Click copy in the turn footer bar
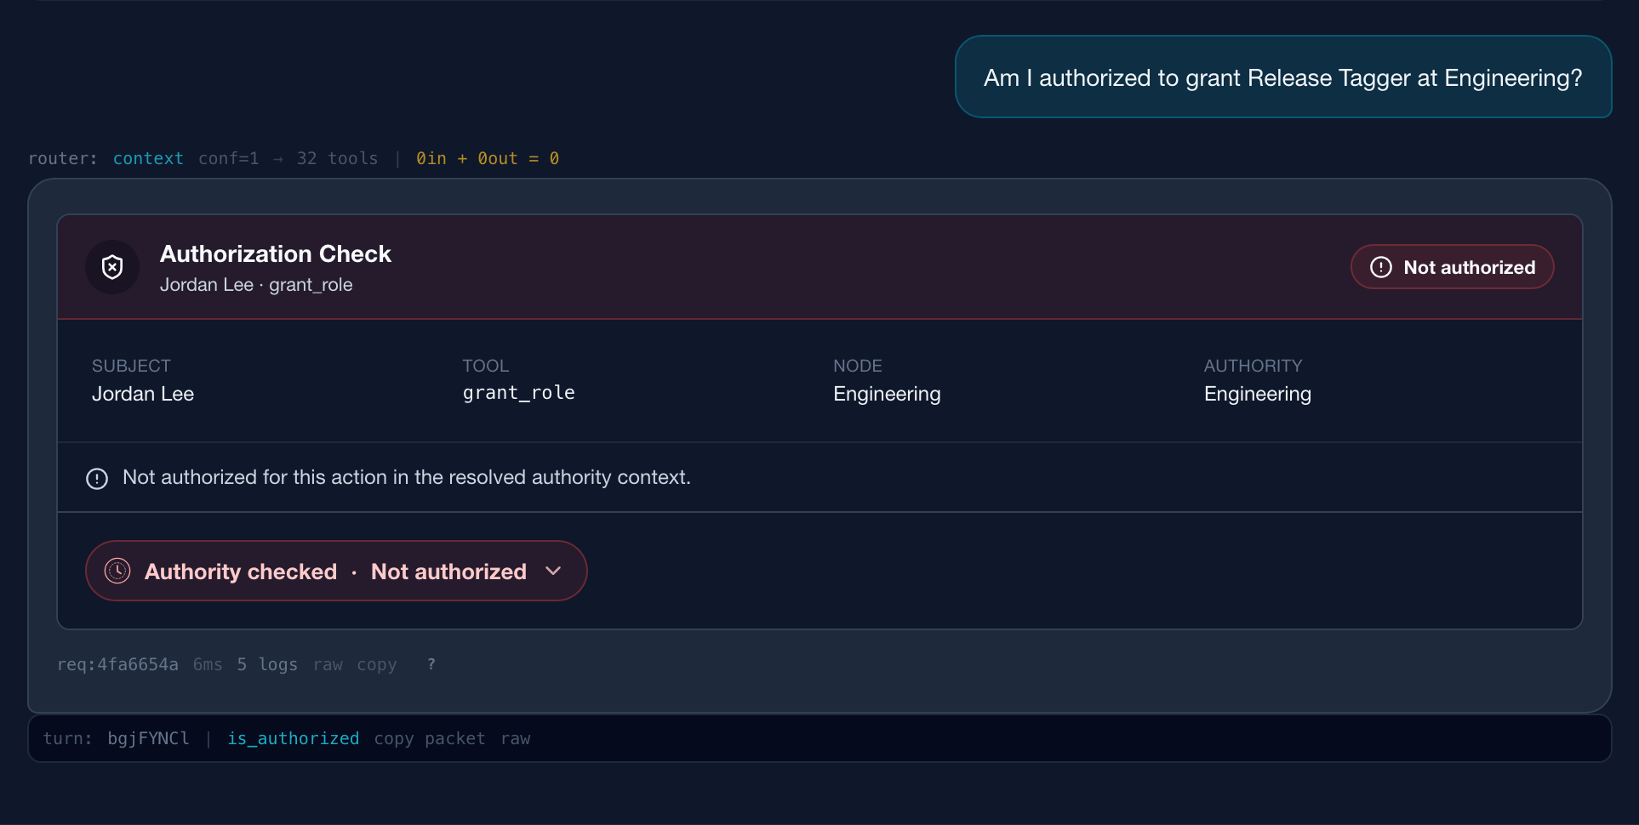Image resolution: width=1639 pixels, height=825 pixels. tap(394, 738)
